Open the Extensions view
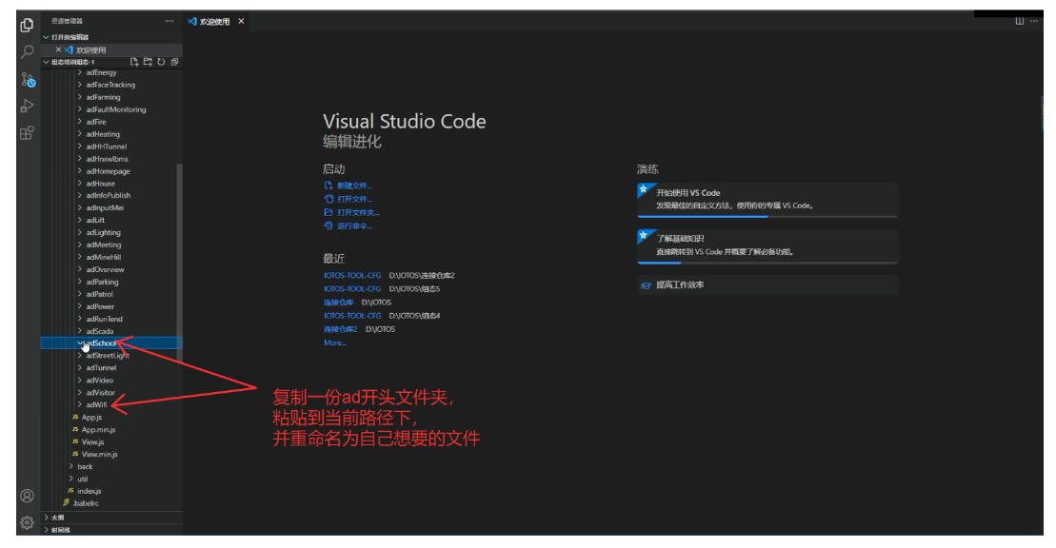Screen dimensions: 1056x548 (x=28, y=133)
